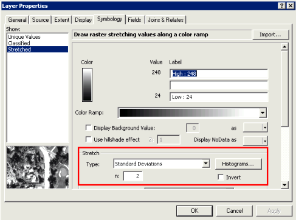Select Stretched in the Show list
Viewport: 296px width, 220px height.
tap(38, 49)
